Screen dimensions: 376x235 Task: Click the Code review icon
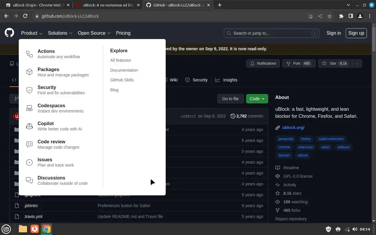point(29,144)
